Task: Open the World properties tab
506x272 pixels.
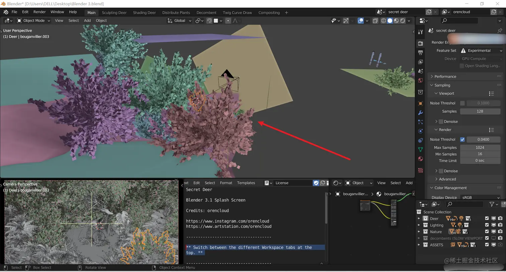Action: 420,81
